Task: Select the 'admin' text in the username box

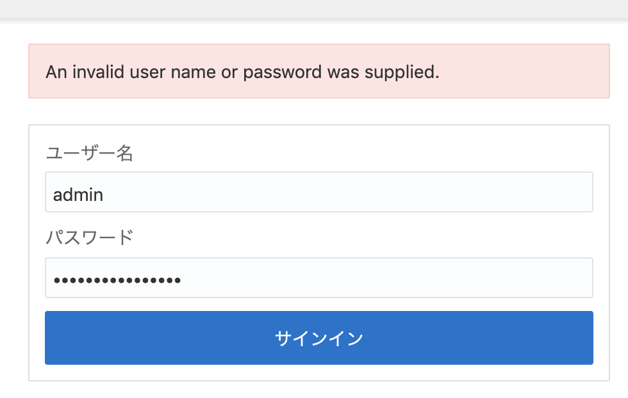Action: coord(78,195)
